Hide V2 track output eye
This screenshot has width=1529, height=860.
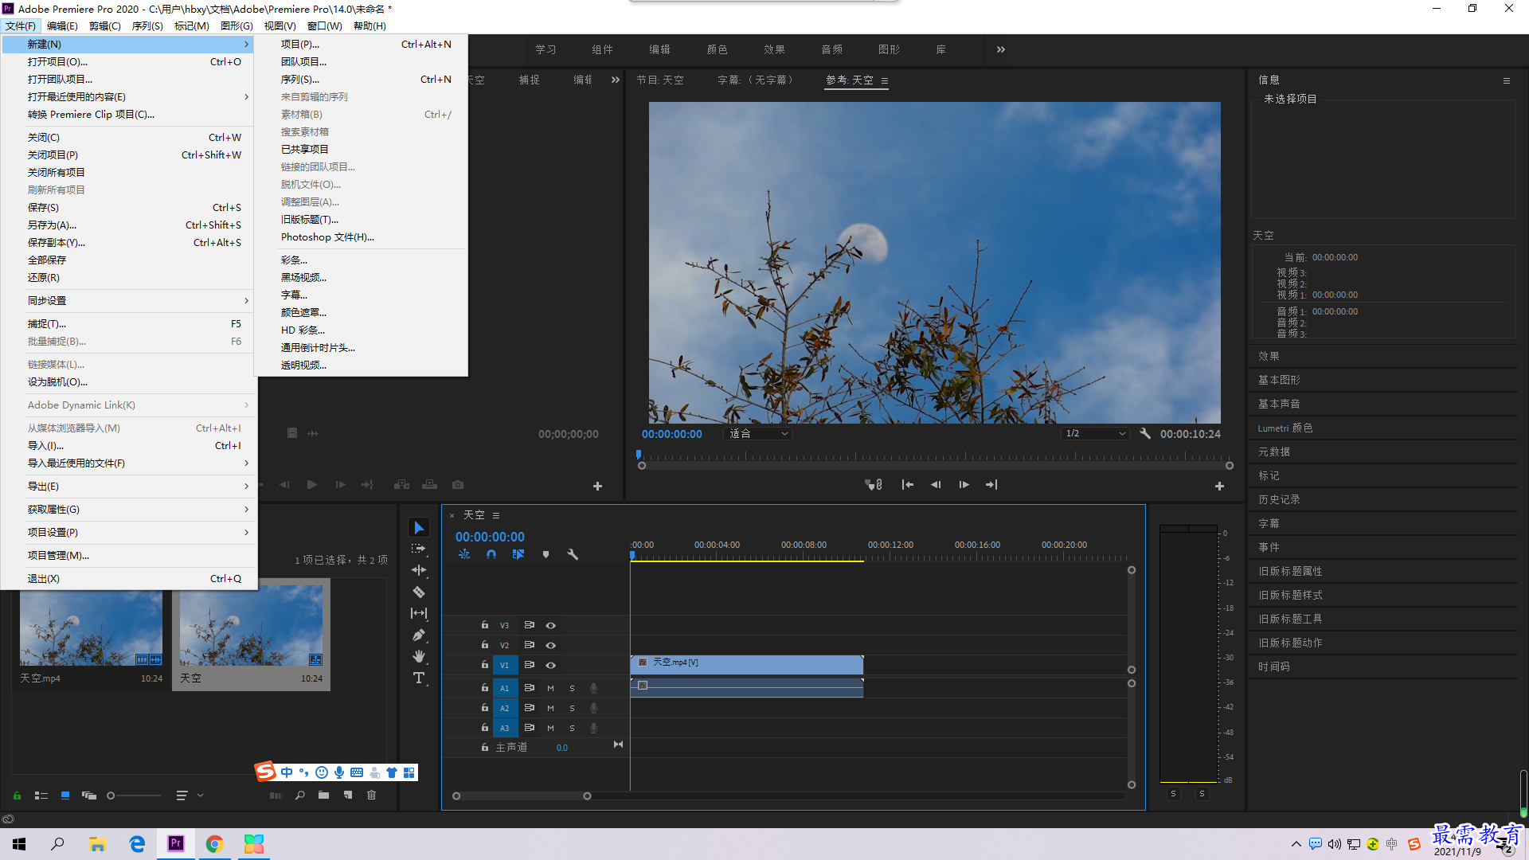pos(550,645)
